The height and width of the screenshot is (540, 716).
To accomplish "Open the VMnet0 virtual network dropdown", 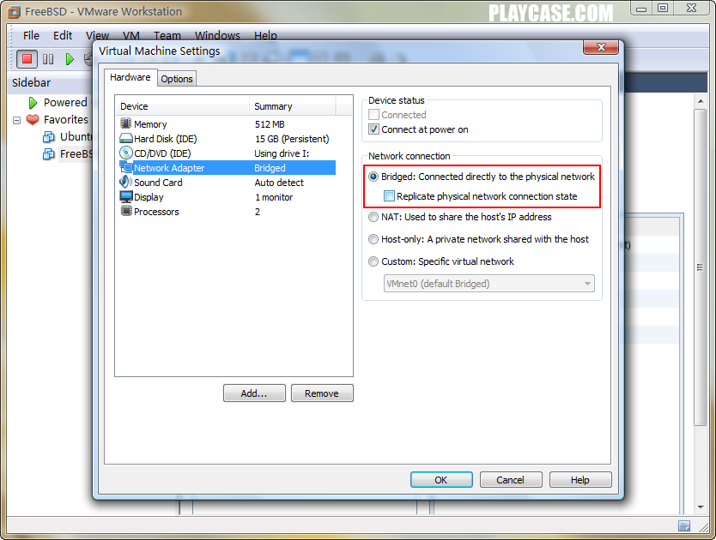I will pyautogui.click(x=489, y=283).
